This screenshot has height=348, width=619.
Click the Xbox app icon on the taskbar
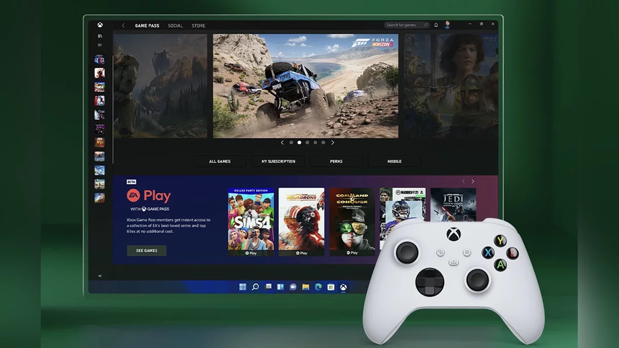pyautogui.click(x=343, y=287)
